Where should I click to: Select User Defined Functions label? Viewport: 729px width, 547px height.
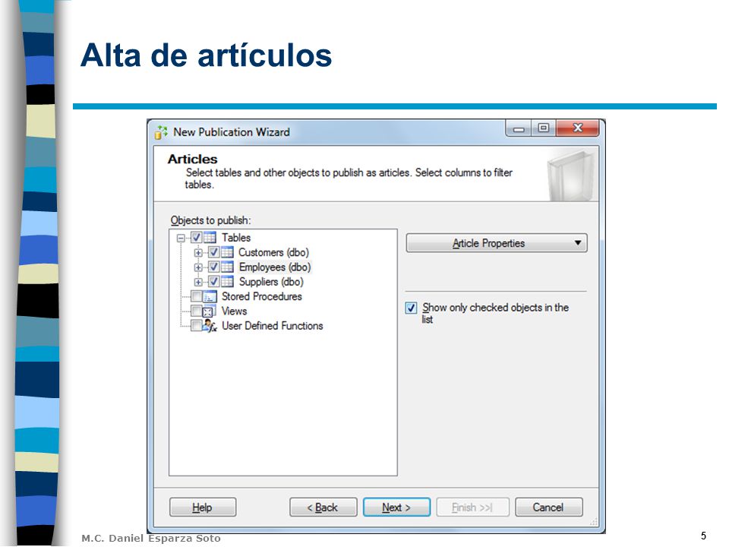[273, 326]
